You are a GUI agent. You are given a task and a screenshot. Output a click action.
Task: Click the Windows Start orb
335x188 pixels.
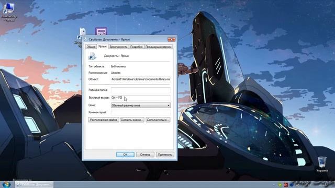[x=6, y=184]
